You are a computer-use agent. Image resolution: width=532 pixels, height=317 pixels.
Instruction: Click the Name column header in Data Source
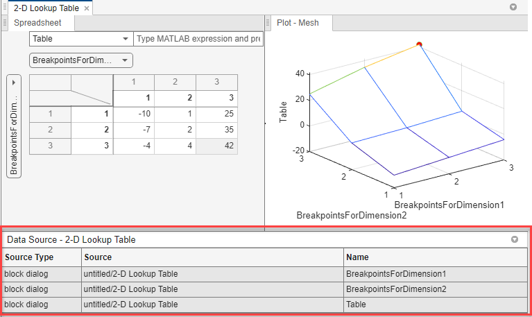point(436,257)
